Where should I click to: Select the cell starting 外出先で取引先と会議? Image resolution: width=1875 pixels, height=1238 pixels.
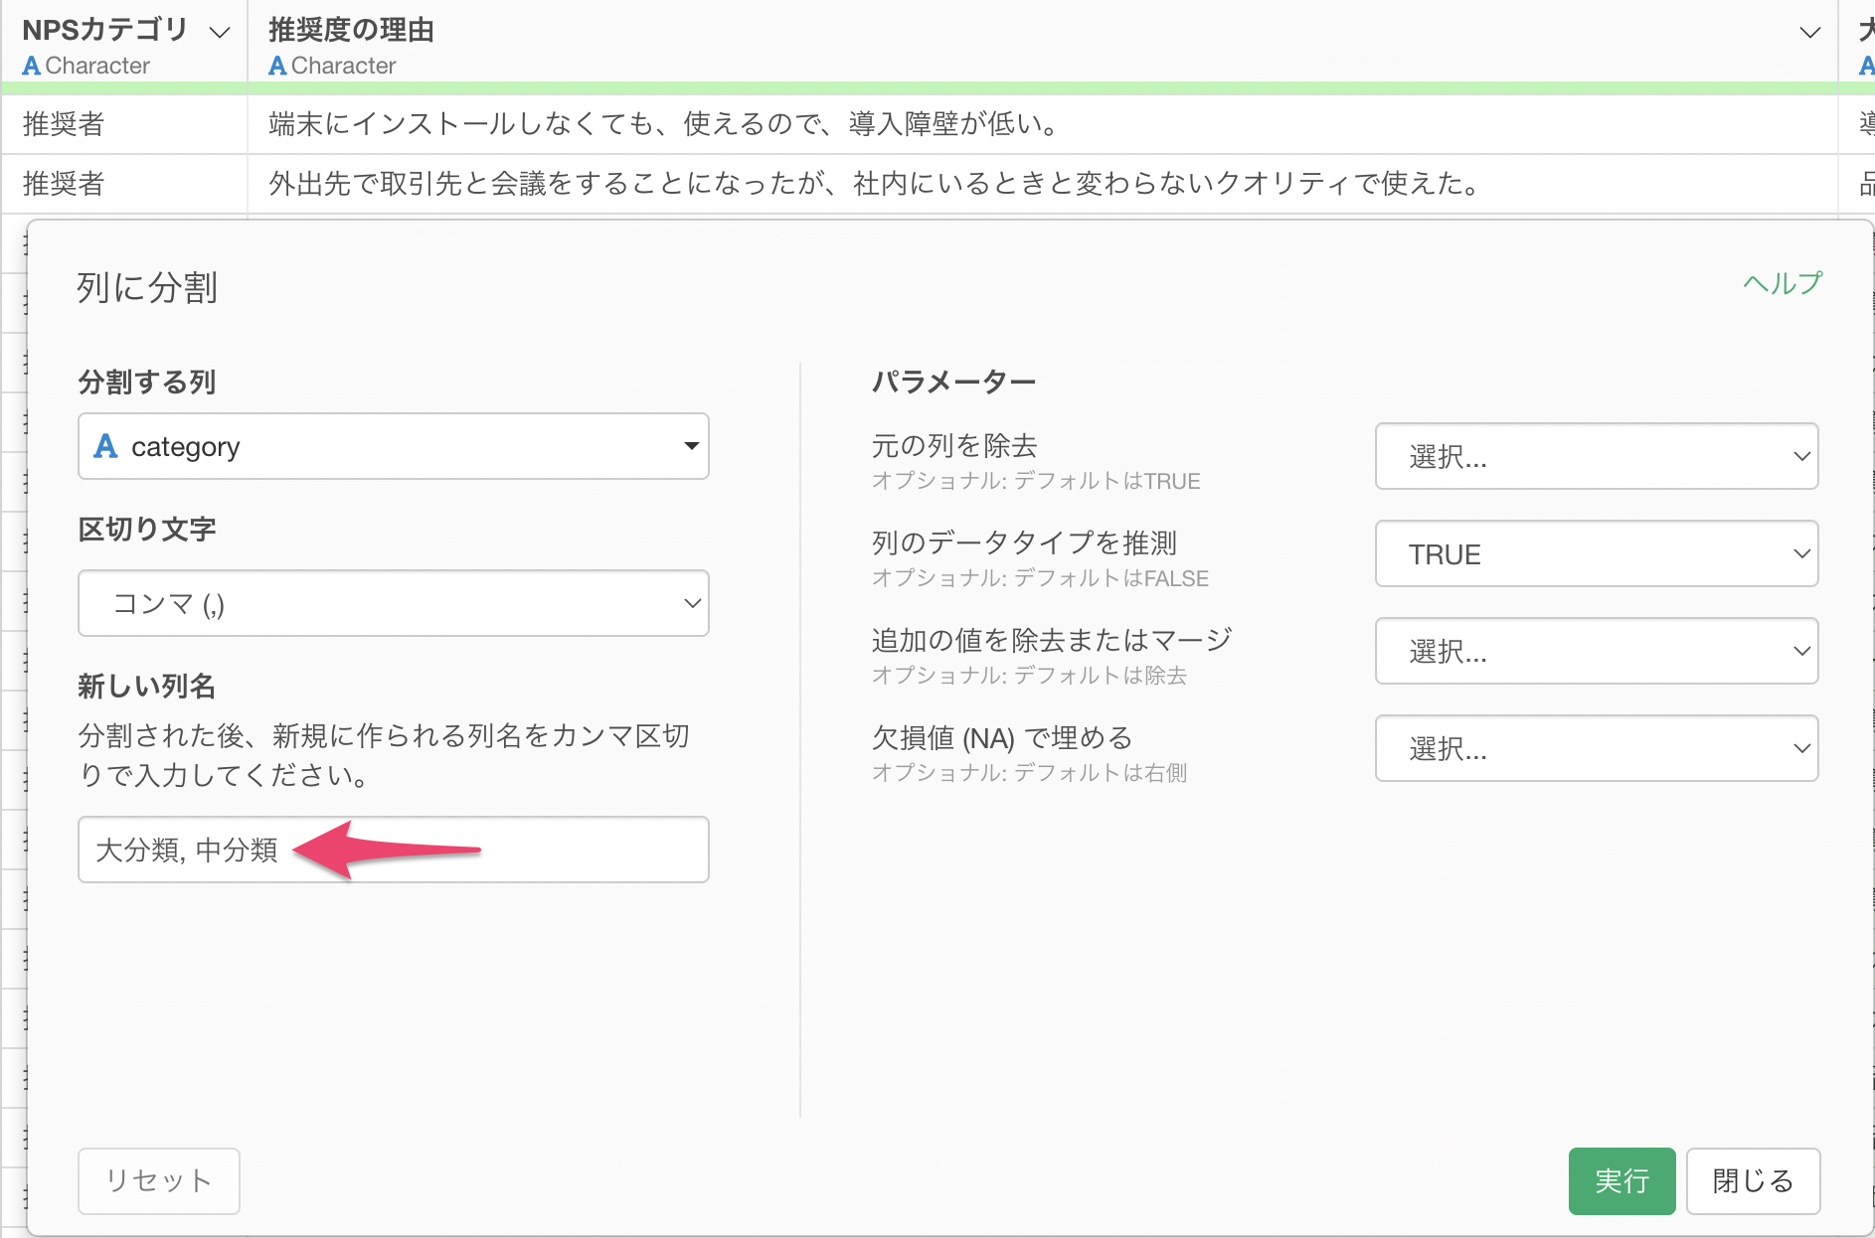tap(1042, 184)
